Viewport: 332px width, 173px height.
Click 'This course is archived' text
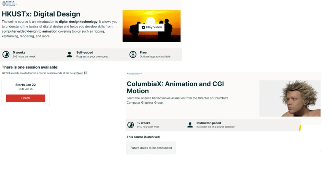tap(143, 137)
